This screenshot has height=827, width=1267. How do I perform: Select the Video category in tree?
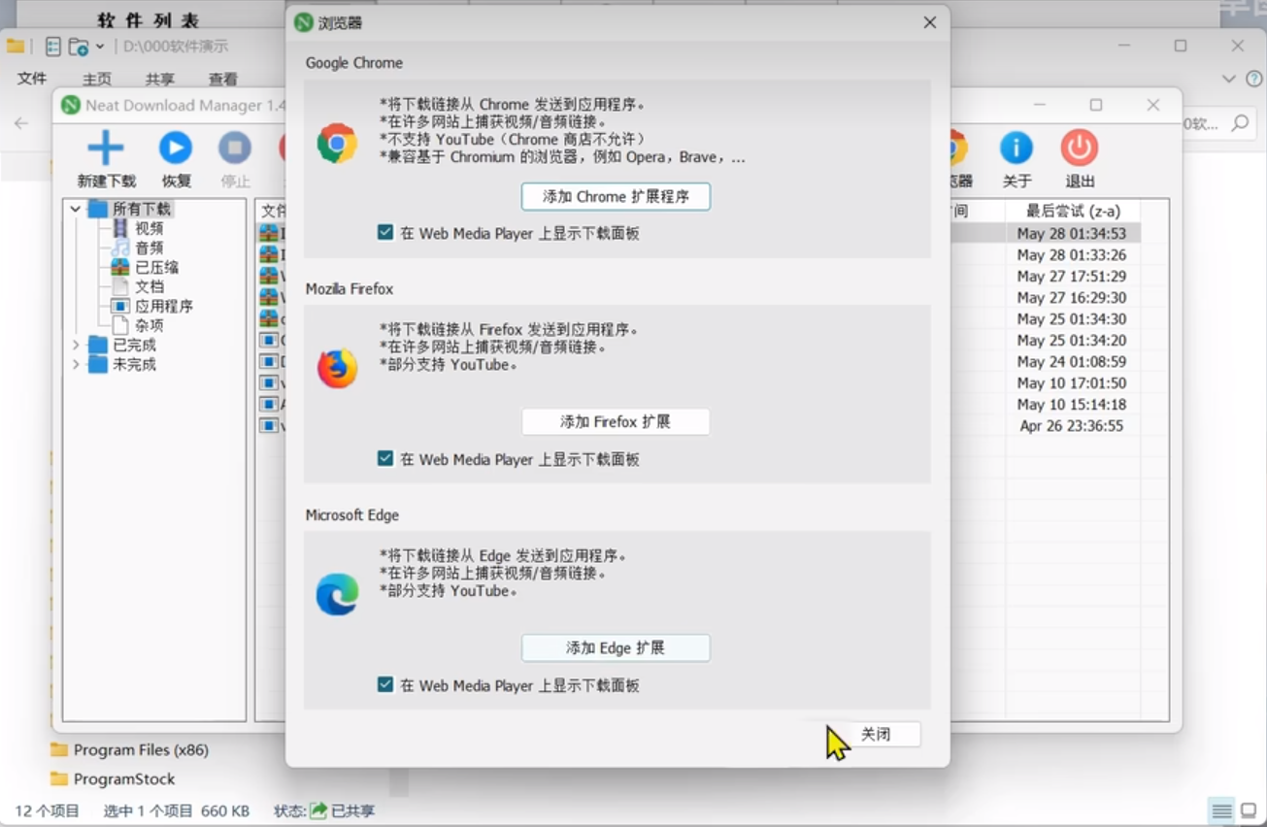(x=149, y=228)
